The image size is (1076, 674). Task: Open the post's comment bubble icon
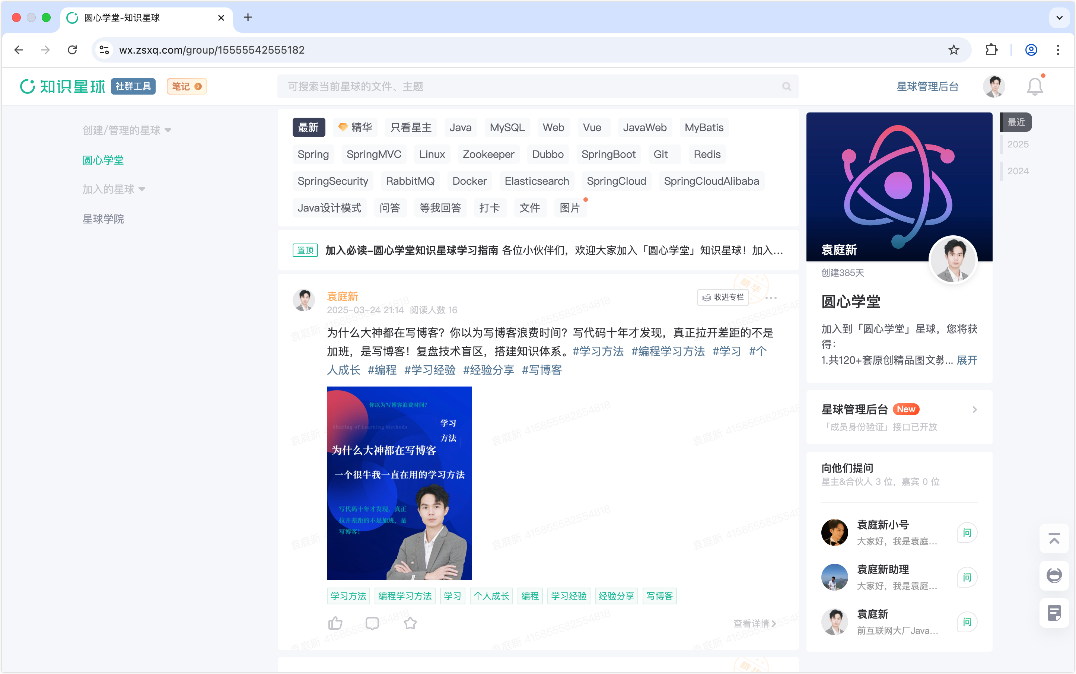(x=372, y=623)
